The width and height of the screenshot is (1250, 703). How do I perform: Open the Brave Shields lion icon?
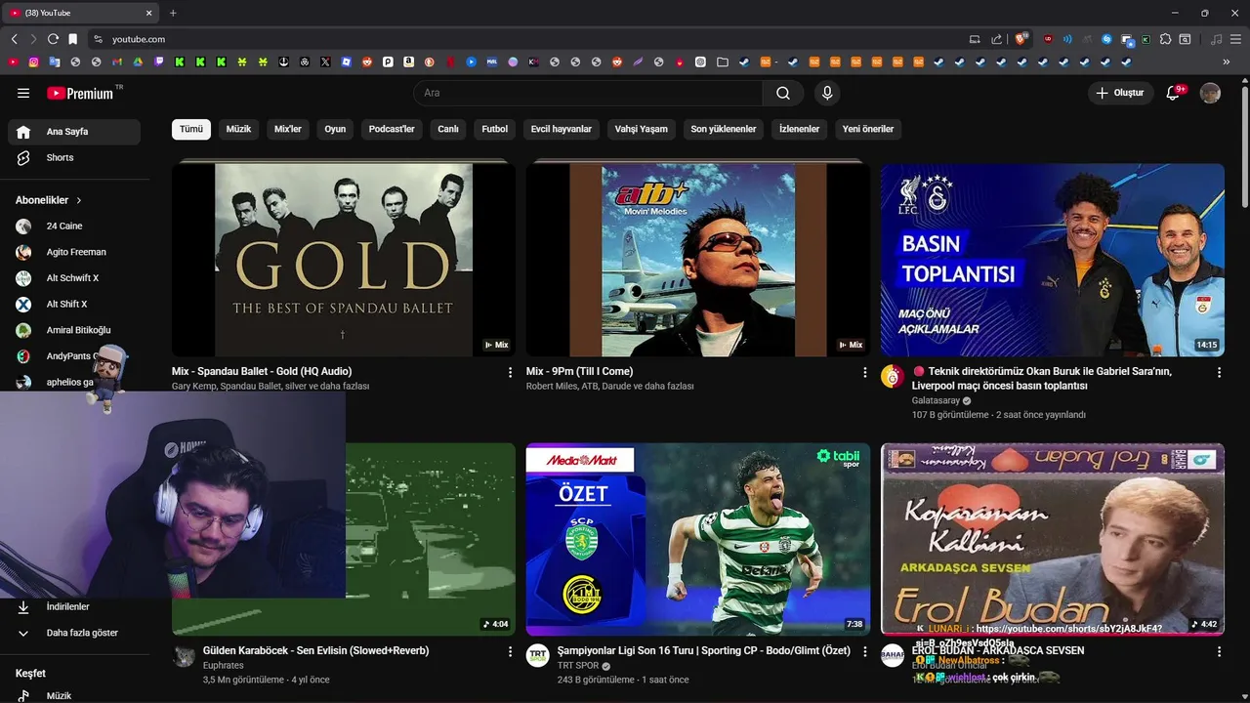1020,39
